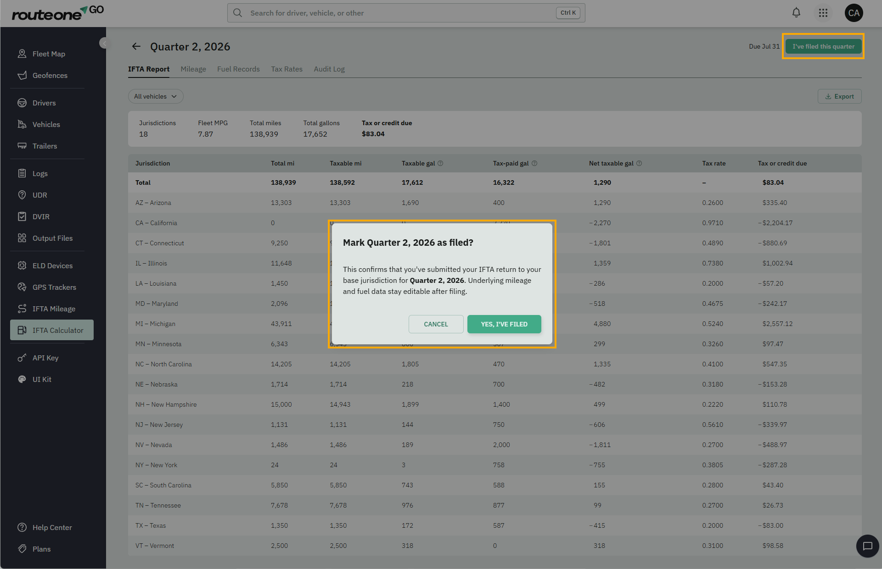Confirm with Yes, I've Filed
The width and height of the screenshot is (882, 569).
(504, 324)
